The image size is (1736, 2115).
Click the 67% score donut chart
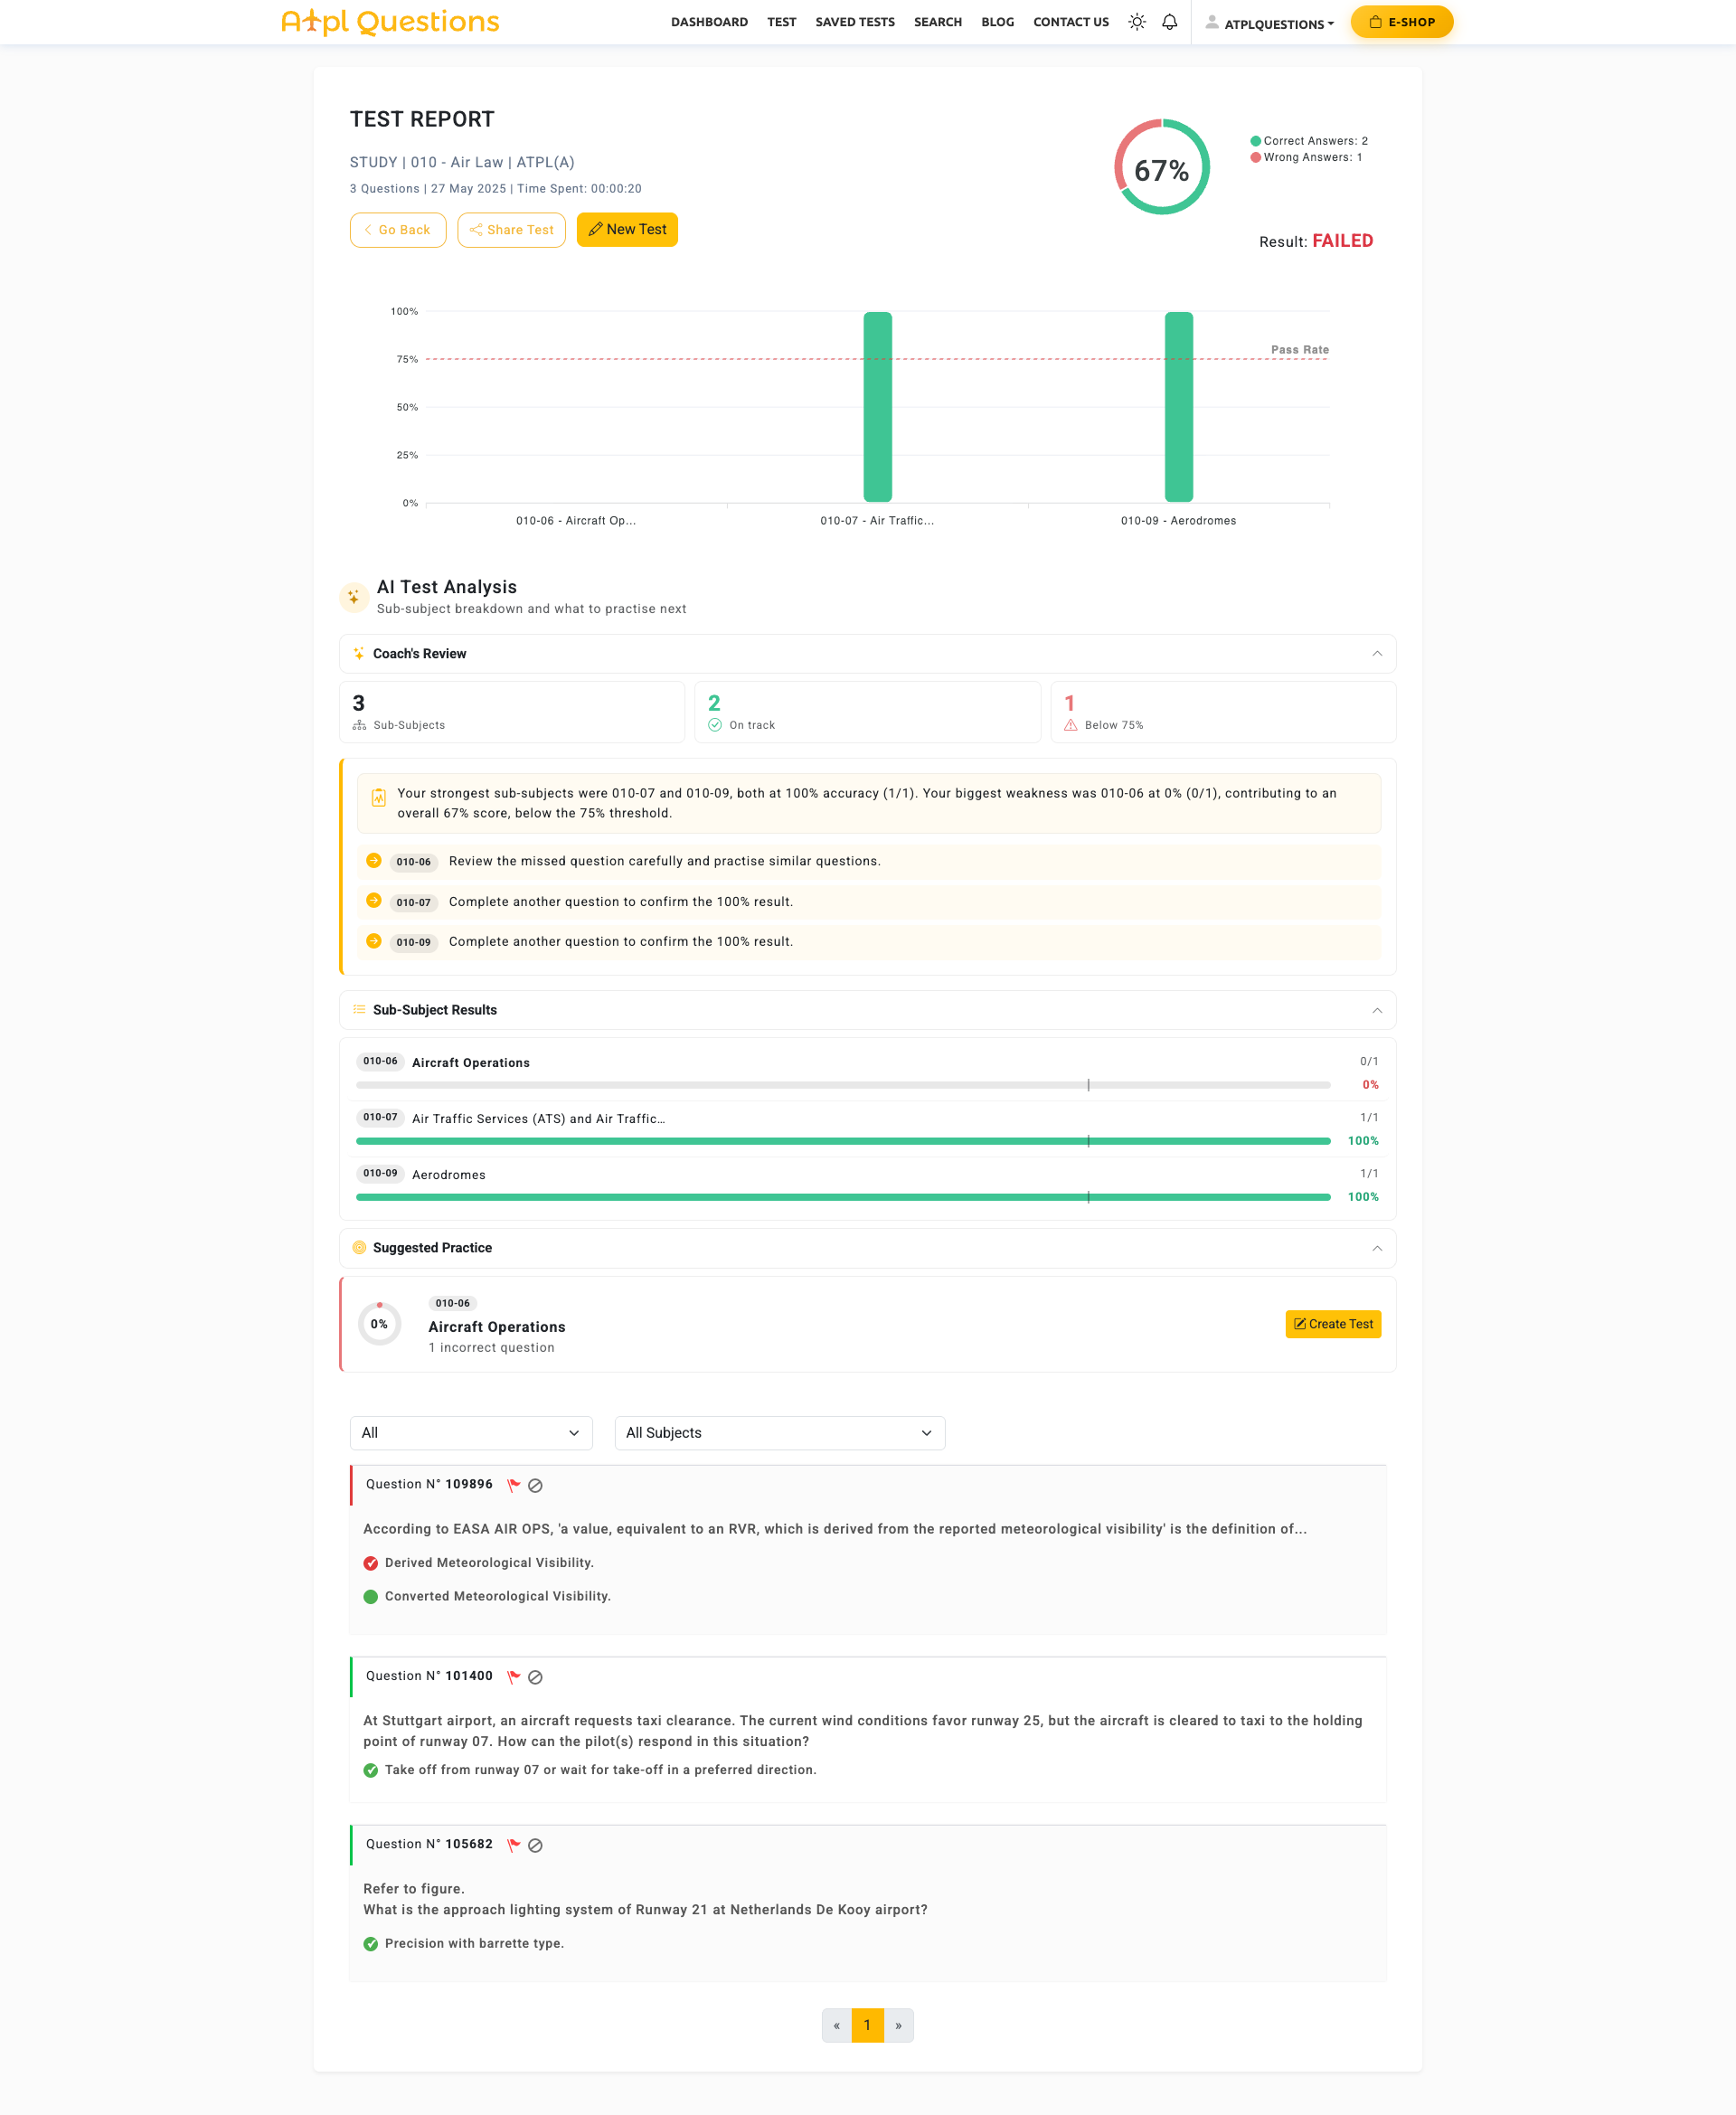pos(1162,167)
